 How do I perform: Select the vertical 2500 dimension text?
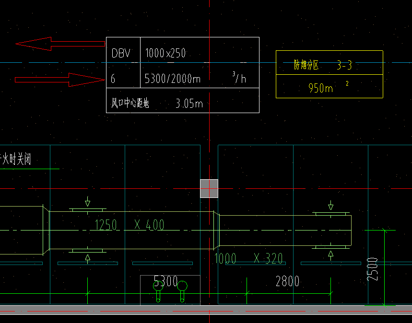(372, 269)
